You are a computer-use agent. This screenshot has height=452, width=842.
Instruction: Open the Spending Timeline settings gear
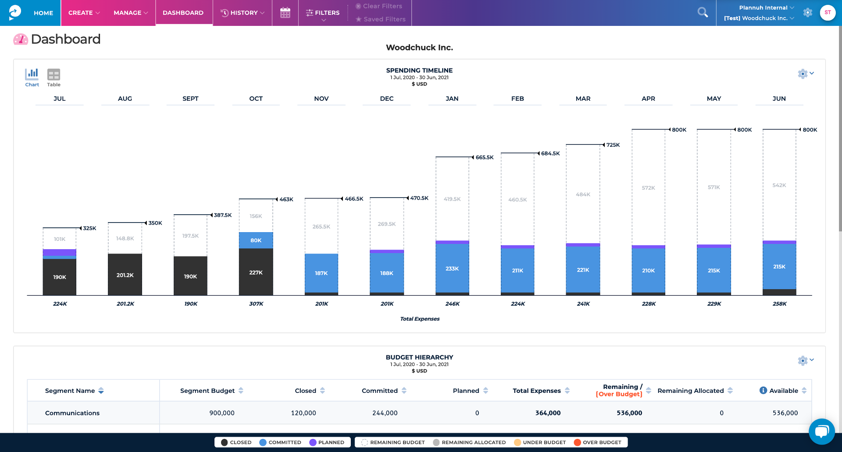click(802, 74)
